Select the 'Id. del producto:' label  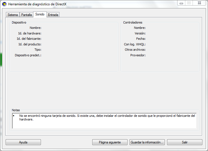(30, 44)
